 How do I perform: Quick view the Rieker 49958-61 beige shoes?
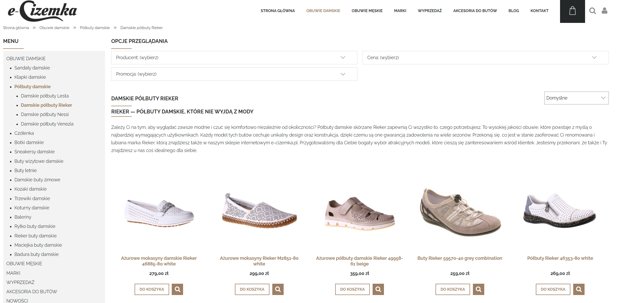[x=378, y=289]
